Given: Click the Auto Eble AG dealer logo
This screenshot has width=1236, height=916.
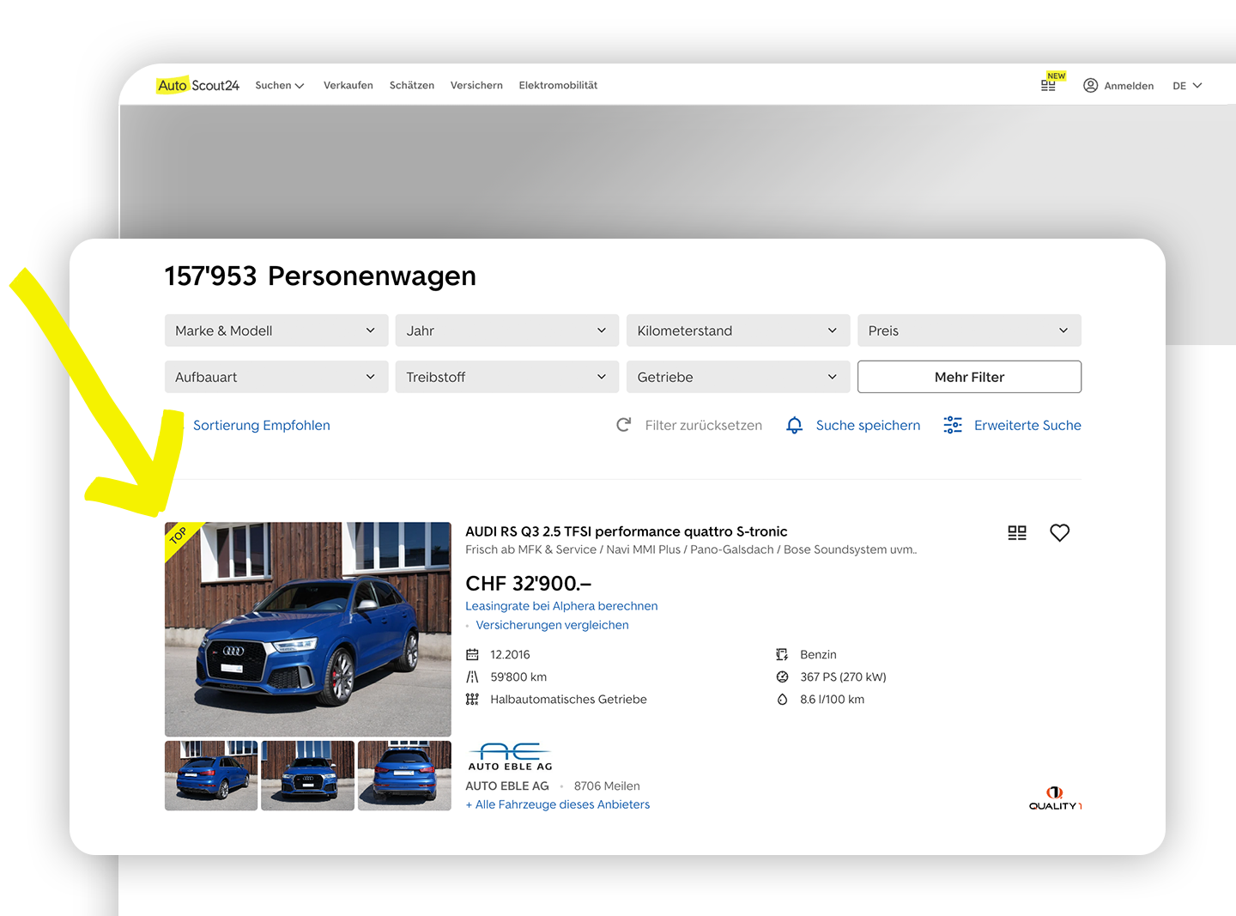Looking at the screenshot, I should point(510,757).
